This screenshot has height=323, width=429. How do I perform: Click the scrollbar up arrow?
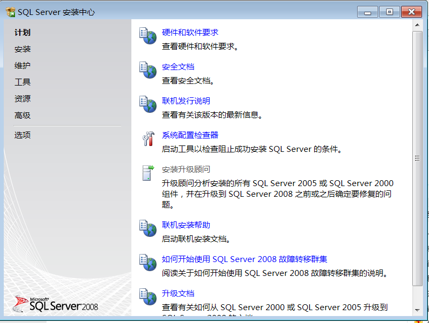click(x=417, y=25)
